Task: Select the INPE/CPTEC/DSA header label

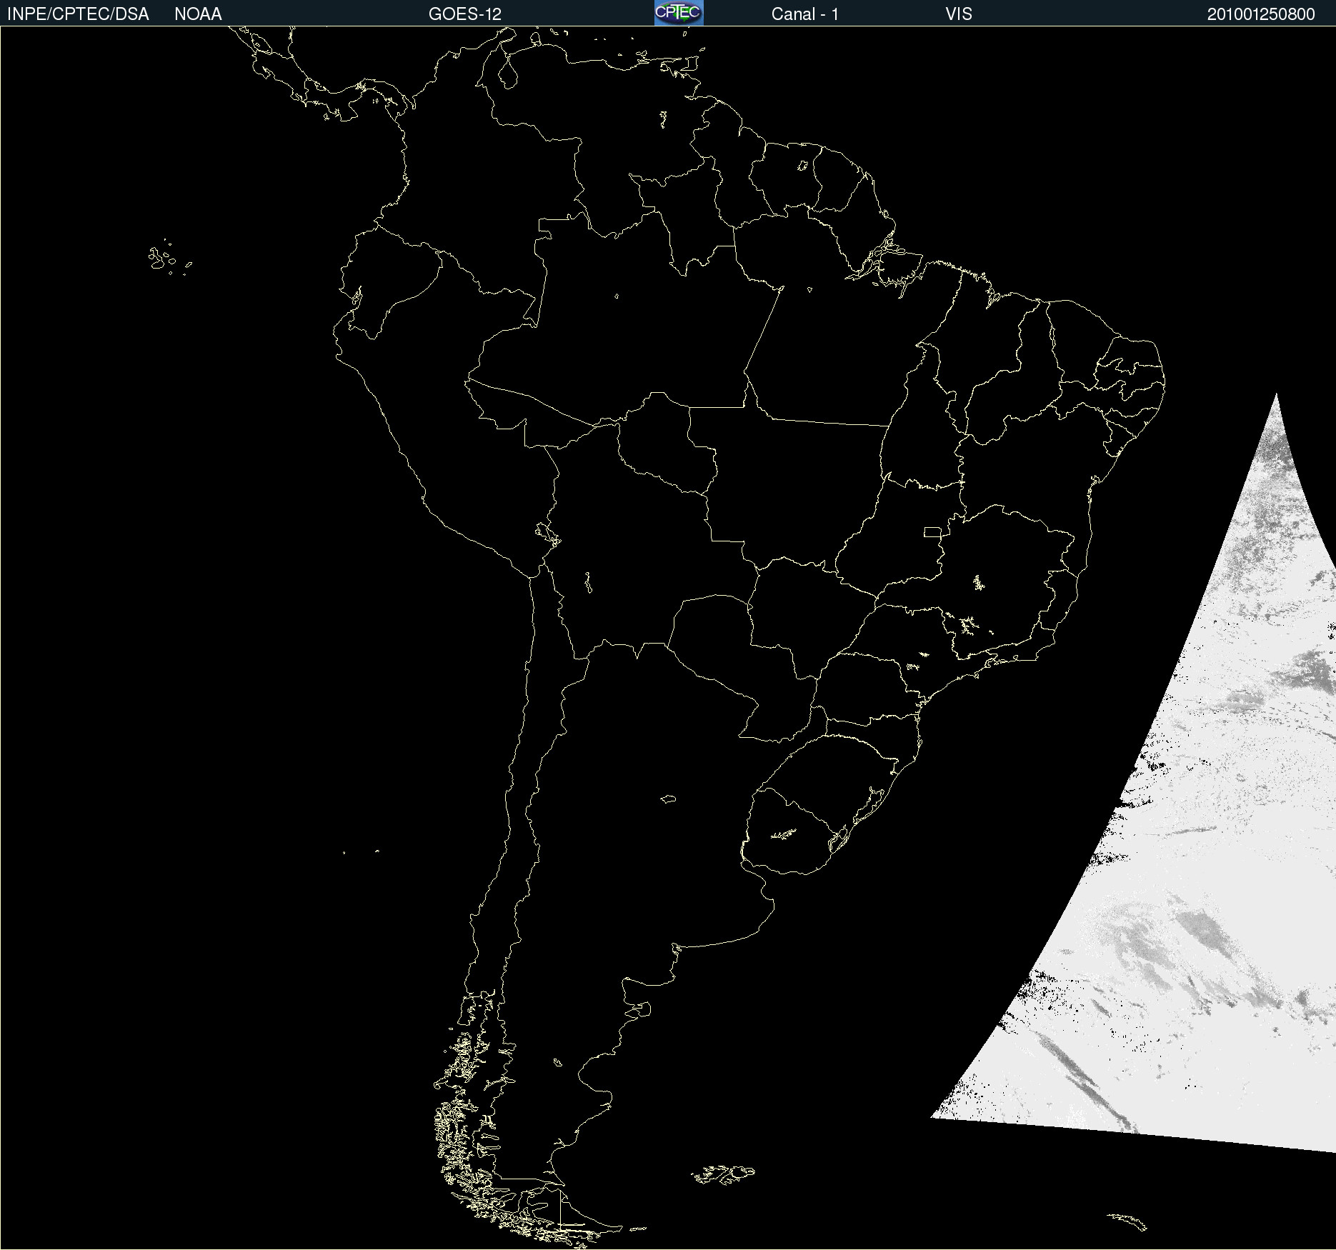Action: [78, 14]
